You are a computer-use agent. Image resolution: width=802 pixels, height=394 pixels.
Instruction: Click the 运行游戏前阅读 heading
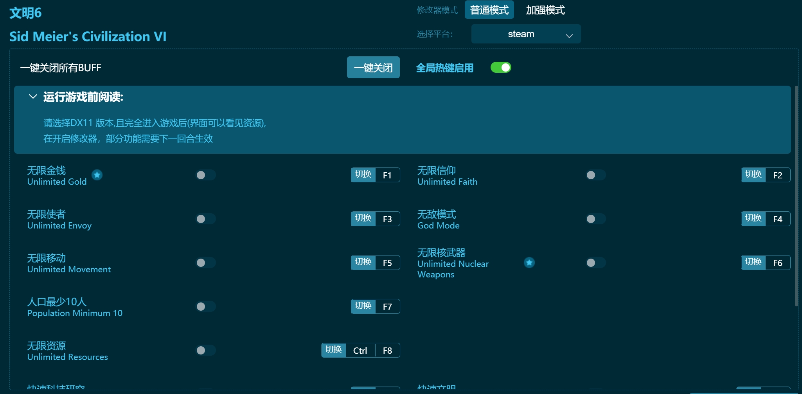[83, 97]
